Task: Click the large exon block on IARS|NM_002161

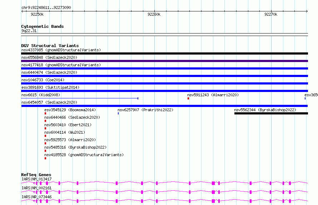Action: [x=213, y=192]
